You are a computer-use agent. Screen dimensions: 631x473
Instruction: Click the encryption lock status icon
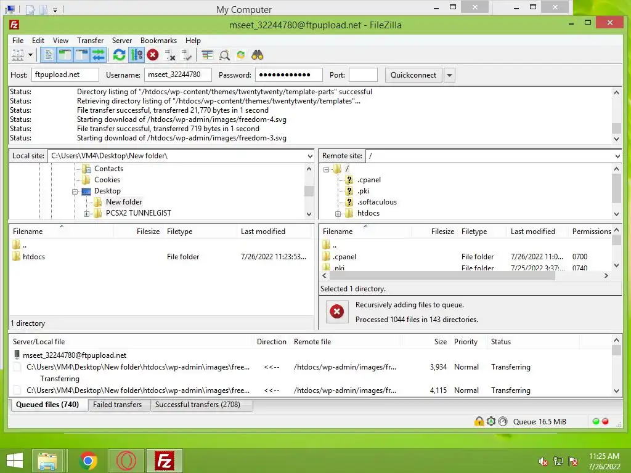click(479, 421)
